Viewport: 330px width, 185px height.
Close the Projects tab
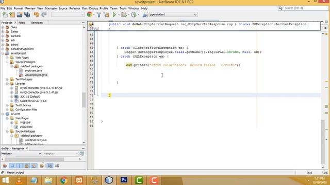15,23
